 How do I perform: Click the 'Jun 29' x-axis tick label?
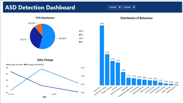11,94
